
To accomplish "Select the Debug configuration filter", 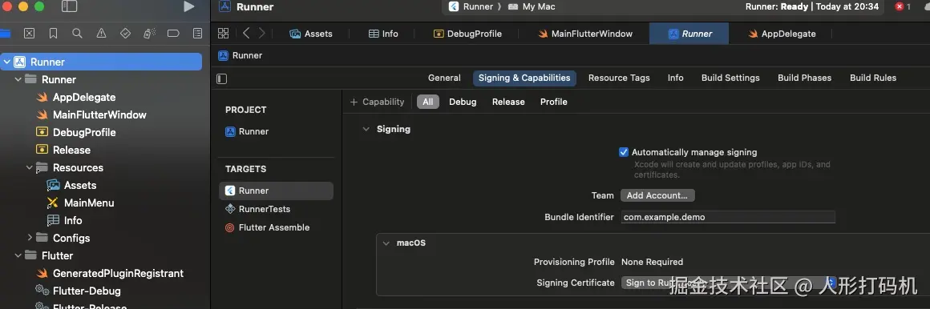I will 463,102.
